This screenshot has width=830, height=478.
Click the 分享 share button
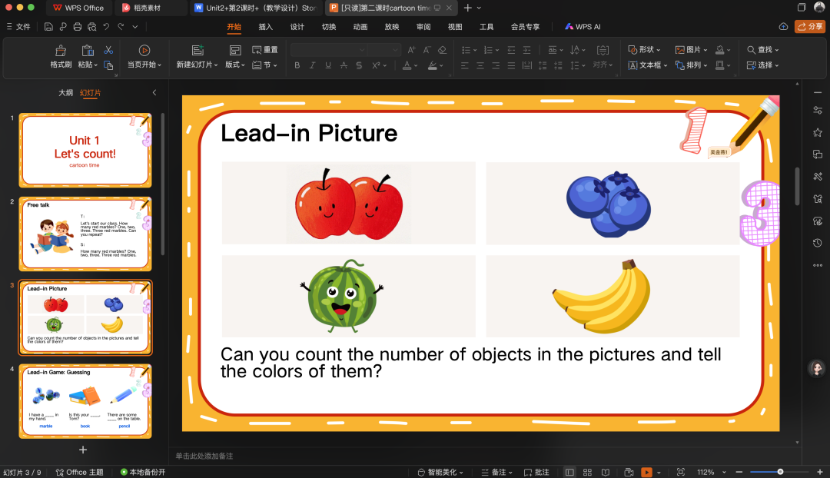point(810,26)
